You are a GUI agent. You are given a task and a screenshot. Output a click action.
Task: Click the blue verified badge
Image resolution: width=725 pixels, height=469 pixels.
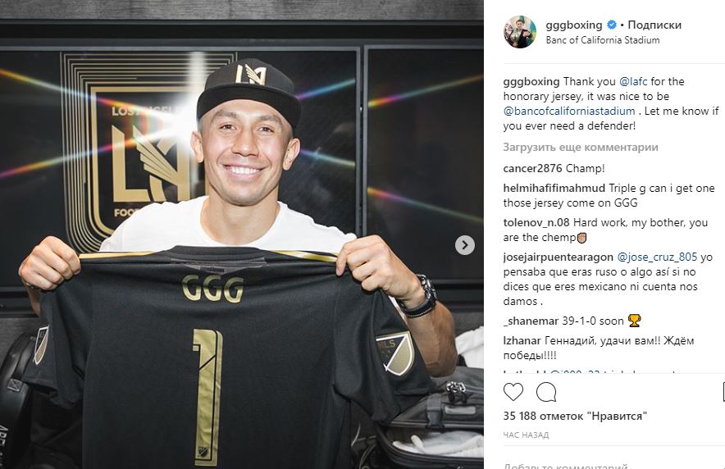(611, 25)
